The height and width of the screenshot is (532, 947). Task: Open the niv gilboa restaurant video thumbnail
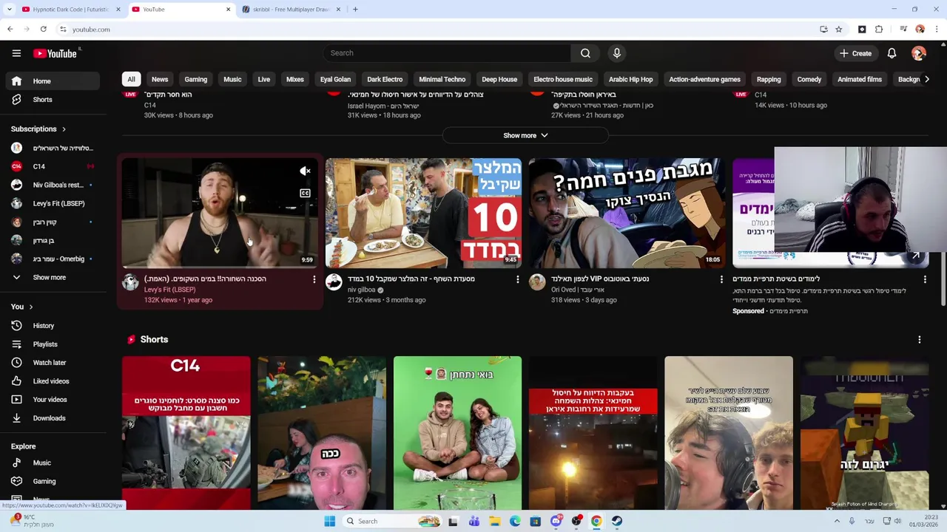pyautogui.click(x=424, y=213)
